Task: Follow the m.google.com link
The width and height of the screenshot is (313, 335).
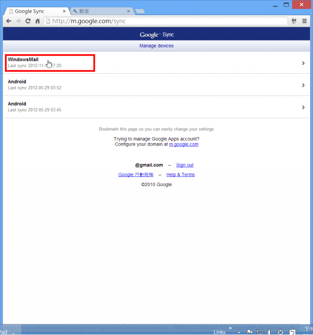Action: 183,144
